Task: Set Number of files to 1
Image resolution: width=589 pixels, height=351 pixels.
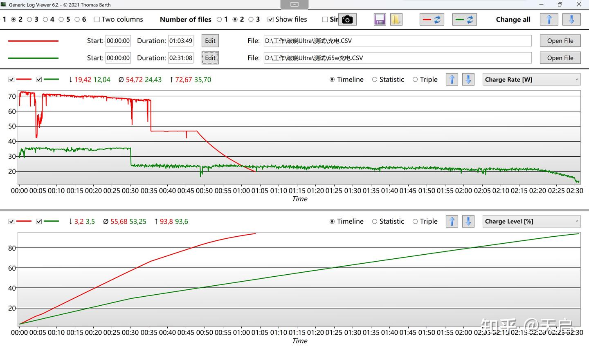Action: (220, 20)
